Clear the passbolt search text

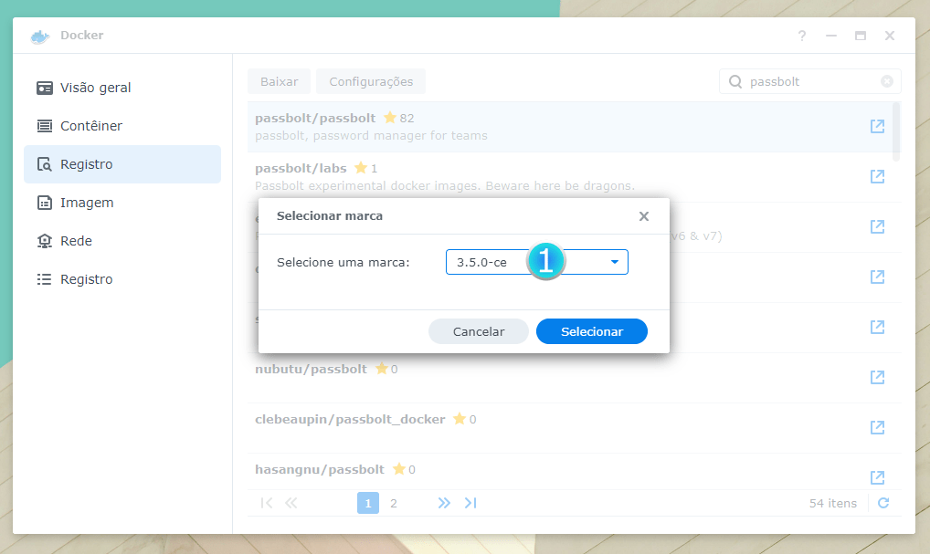click(886, 81)
